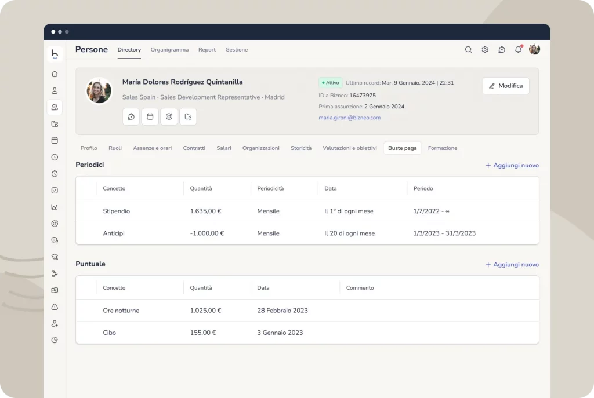Viewport: 594px width, 398px height.
Task: Click the target button under employee name
Action: pos(169,116)
